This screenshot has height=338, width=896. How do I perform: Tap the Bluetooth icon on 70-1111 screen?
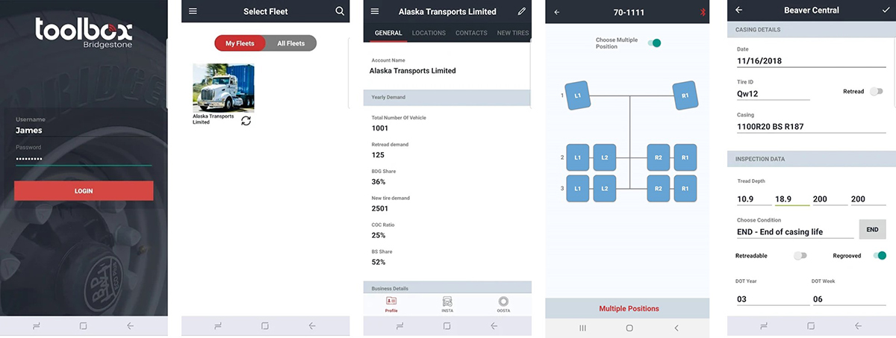click(701, 12)
